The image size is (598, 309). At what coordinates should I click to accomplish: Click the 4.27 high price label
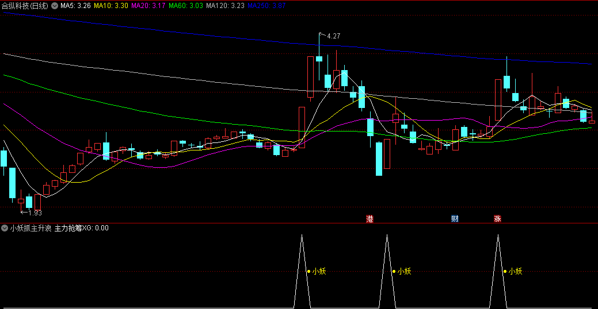point(334,36)
